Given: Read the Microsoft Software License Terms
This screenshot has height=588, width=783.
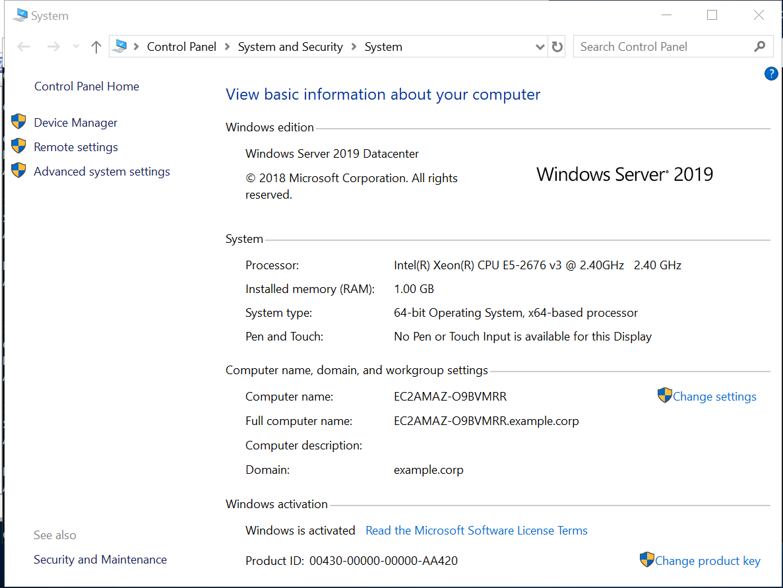Looking at the screenshot, I should [x=476, y=531].
